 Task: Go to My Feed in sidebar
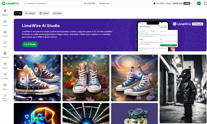[5, 34]
